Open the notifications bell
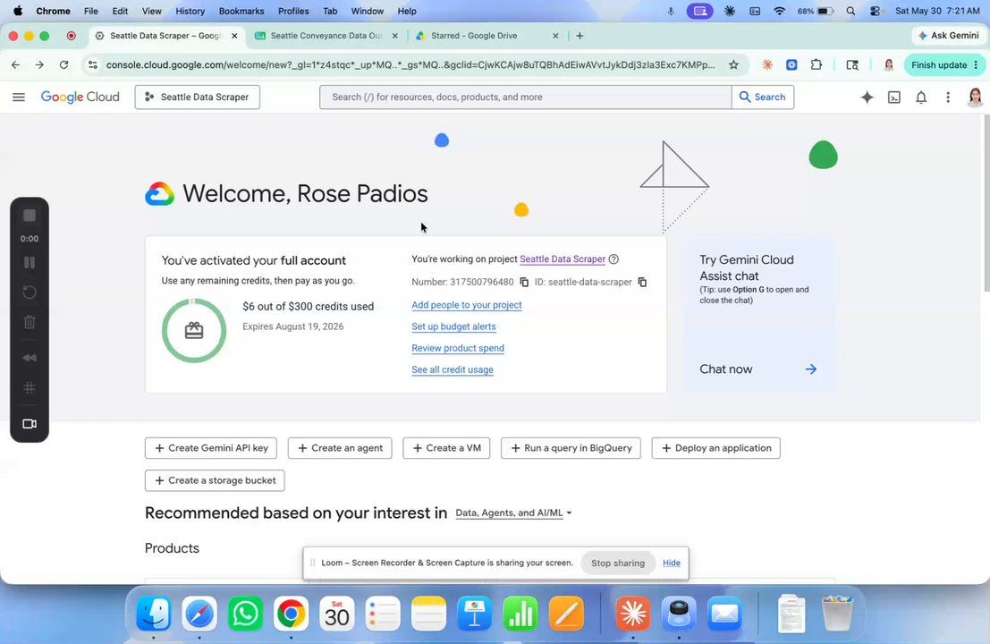990x644 pixels. click(x=921, y=97)
